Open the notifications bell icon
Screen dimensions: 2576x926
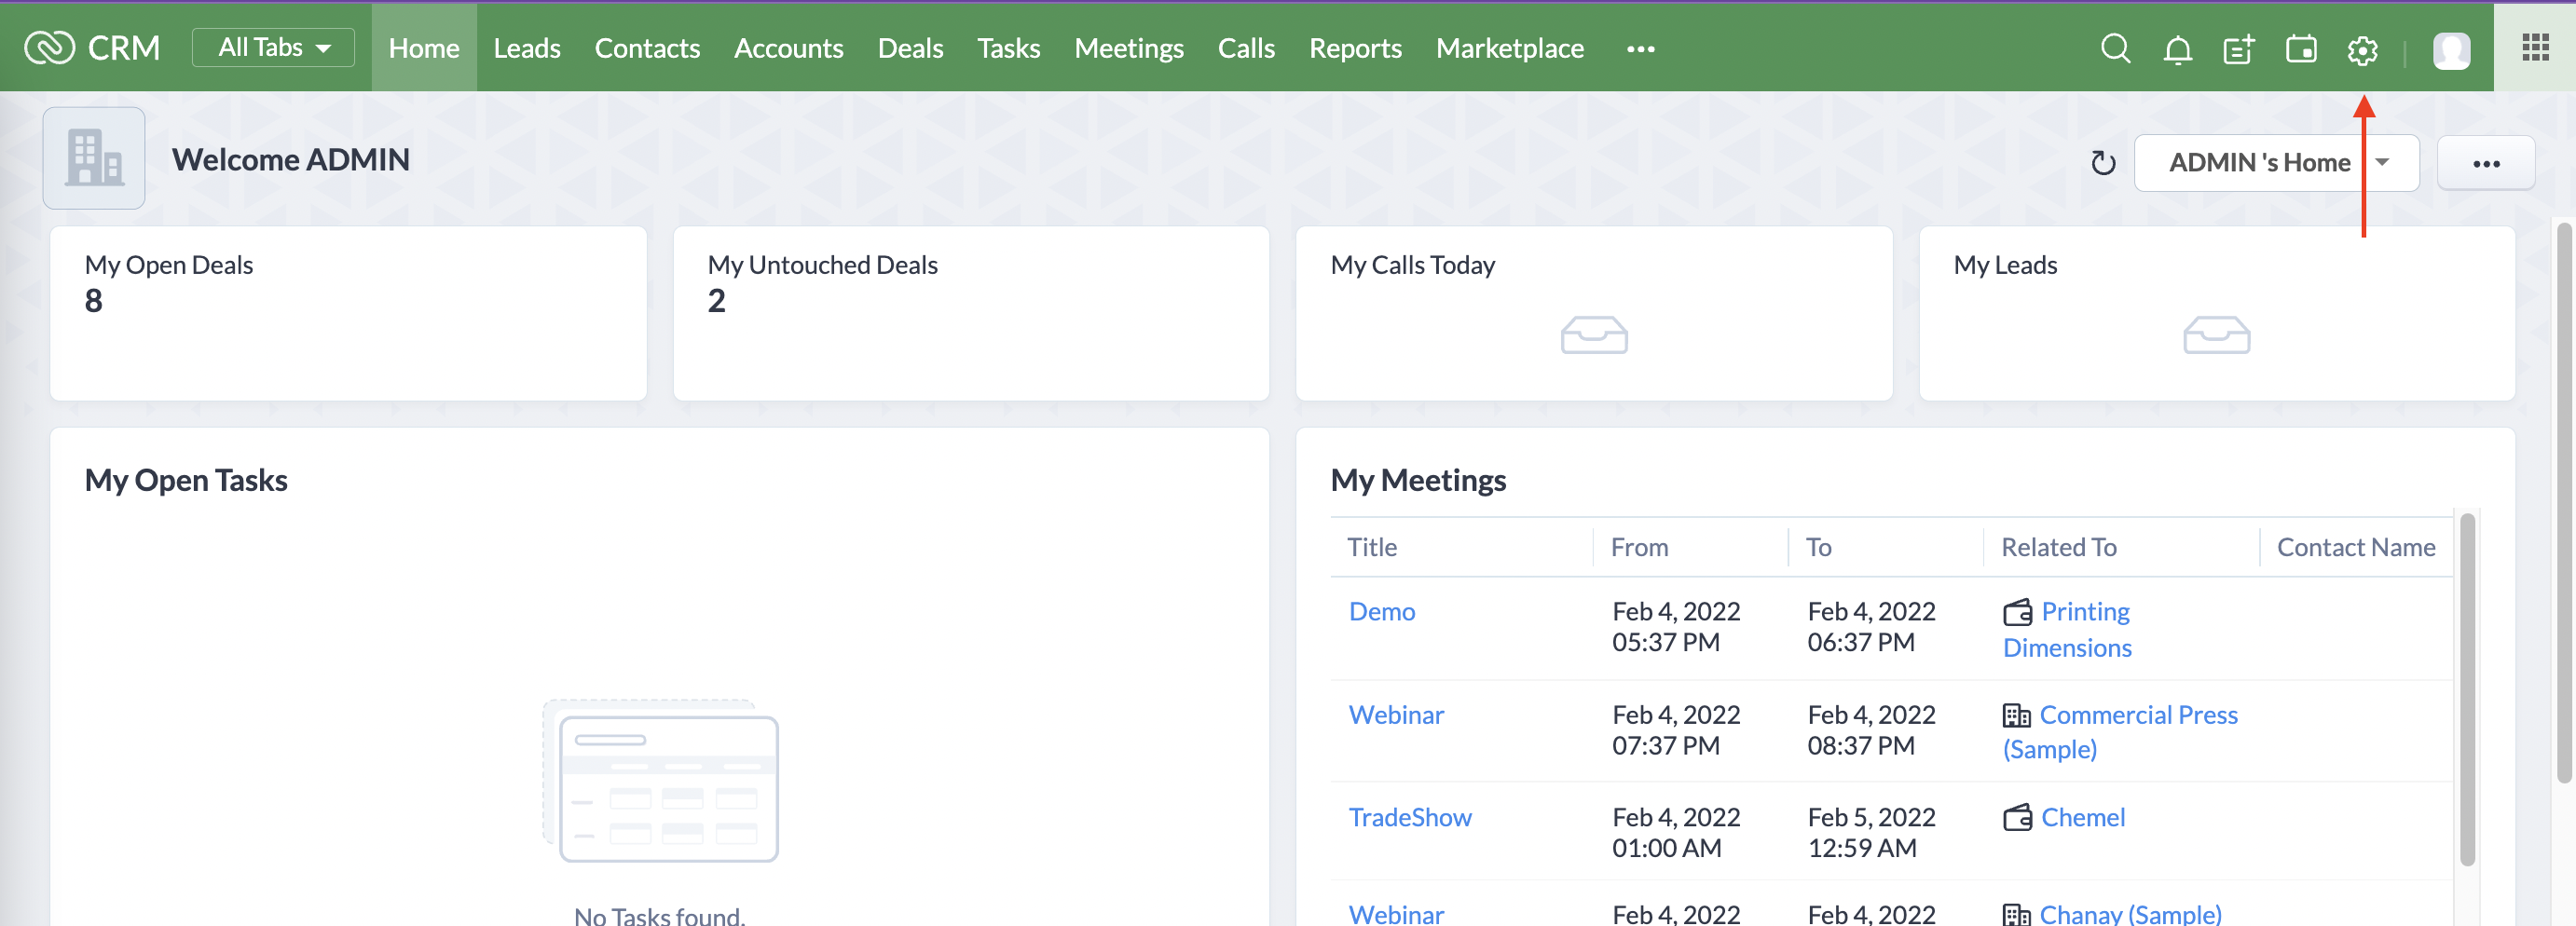(2177, 49)
